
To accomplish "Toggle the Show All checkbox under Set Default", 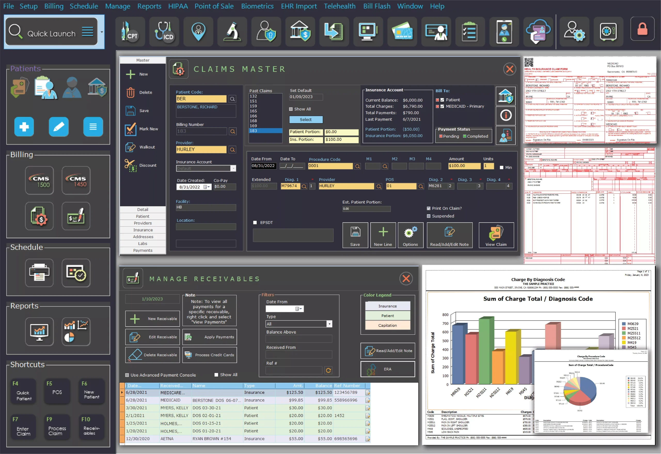I will [x=291, y=109].
